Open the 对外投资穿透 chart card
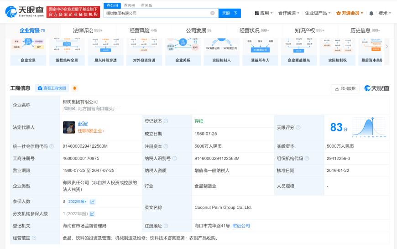The width and height of the screenshot is (397, 249). tap(144, 52)
